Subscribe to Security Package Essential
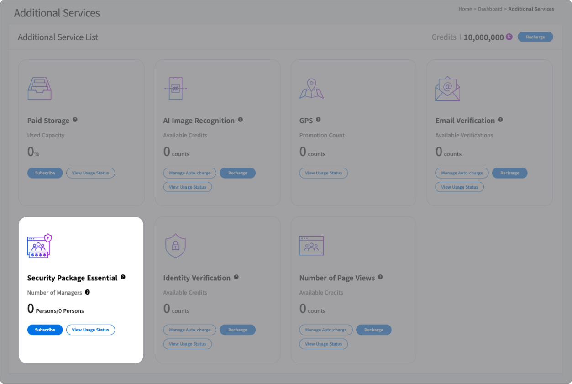 pyautogui.click(x=45, y=330)
